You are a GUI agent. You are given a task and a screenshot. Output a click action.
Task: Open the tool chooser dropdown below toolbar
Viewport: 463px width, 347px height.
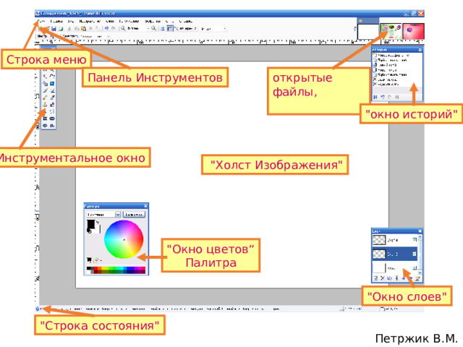pyautogui.click(x=52, y=36)
